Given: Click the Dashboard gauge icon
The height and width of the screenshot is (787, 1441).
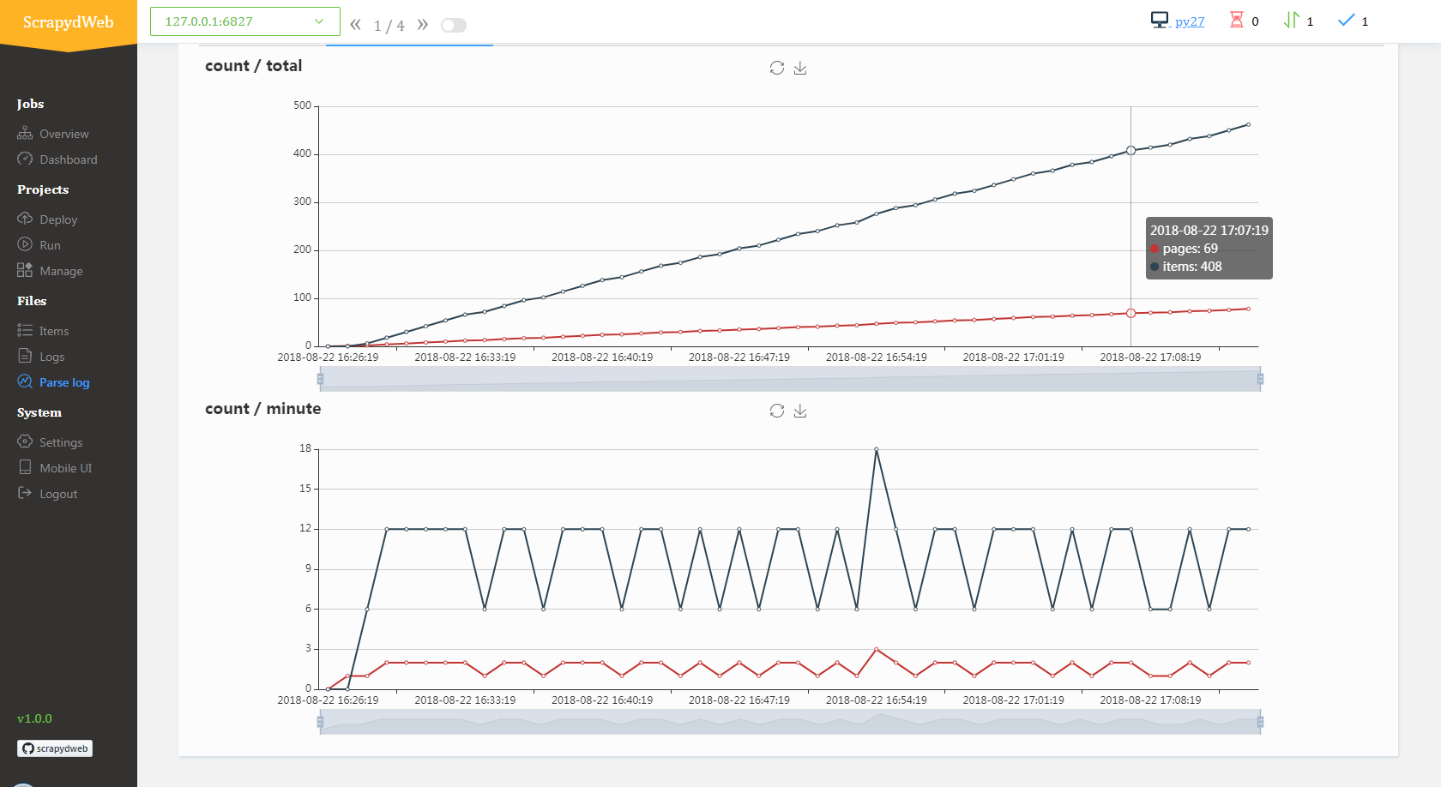Looking at the screenshot, I should click(25, 159).
